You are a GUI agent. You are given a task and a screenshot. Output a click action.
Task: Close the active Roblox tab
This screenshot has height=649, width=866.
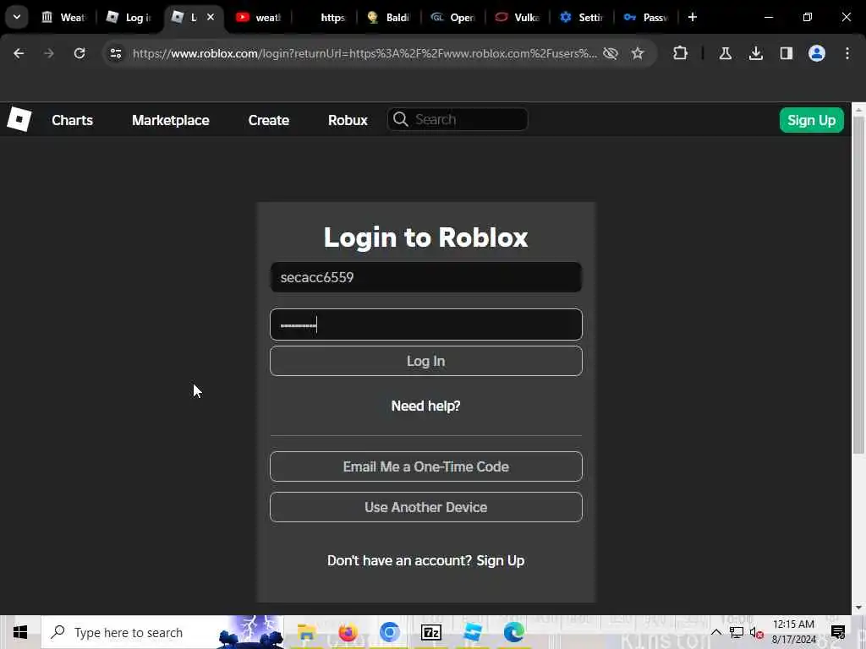point(211,17)
